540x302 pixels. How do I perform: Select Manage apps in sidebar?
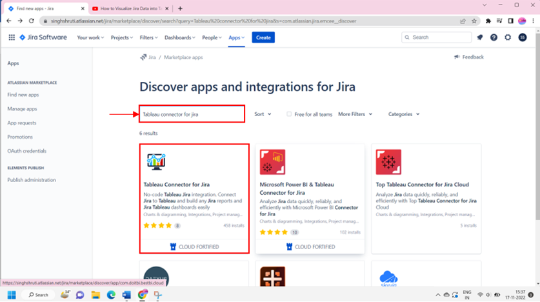pos(22,109)
